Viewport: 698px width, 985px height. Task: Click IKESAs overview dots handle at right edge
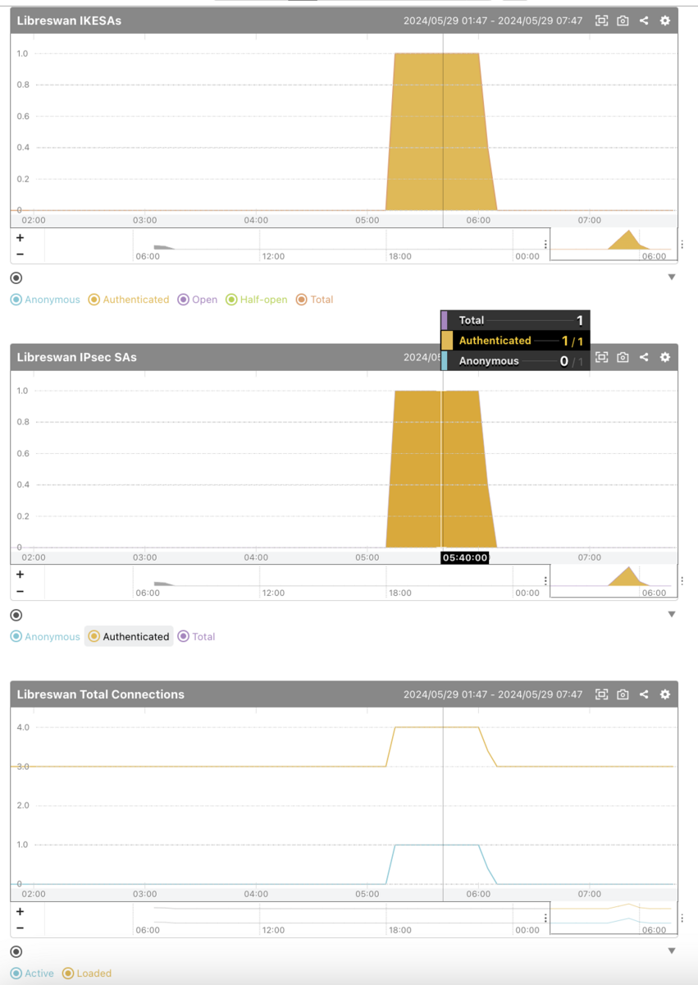click(682, 245)
